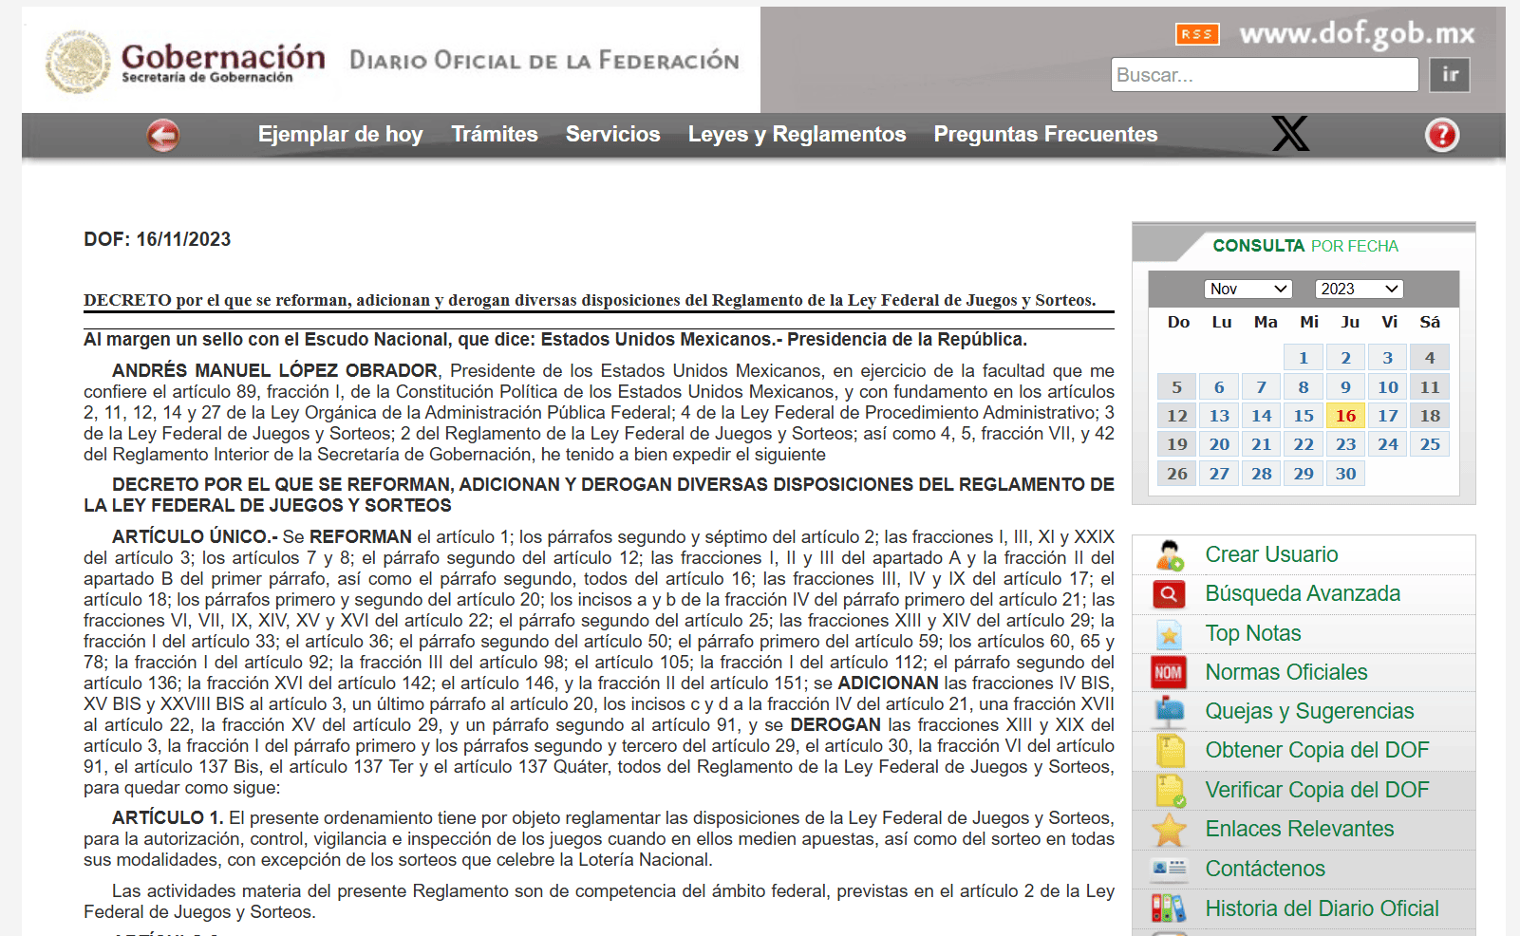The image size is (1520, 936).
Task: Open Leyes y Reglamentos menu
Action: pyautogui.click(x=797, y=134)
